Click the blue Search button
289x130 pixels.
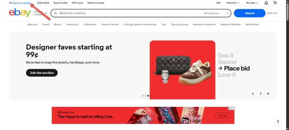coord(250,13)
